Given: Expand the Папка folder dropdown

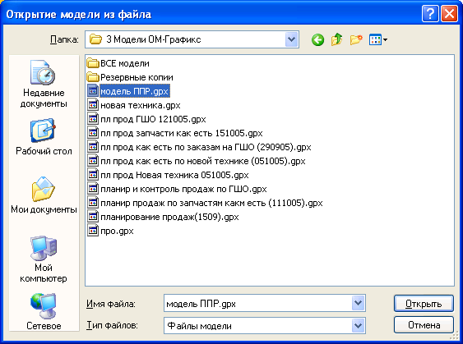Looking at the screenshot, I should pos(291,39).
